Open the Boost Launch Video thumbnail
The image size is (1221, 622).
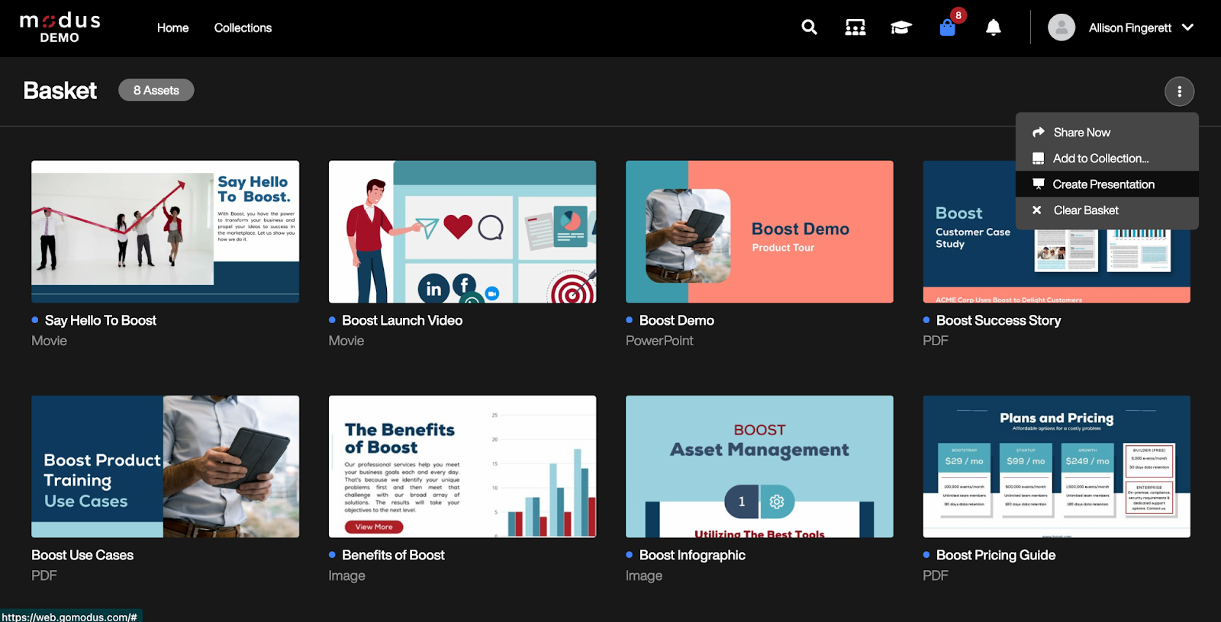click(x=462, y=232)
